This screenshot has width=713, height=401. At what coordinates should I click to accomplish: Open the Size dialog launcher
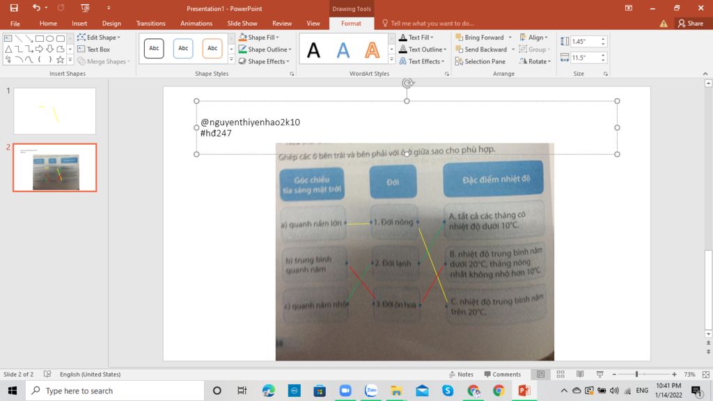[606, 74]
